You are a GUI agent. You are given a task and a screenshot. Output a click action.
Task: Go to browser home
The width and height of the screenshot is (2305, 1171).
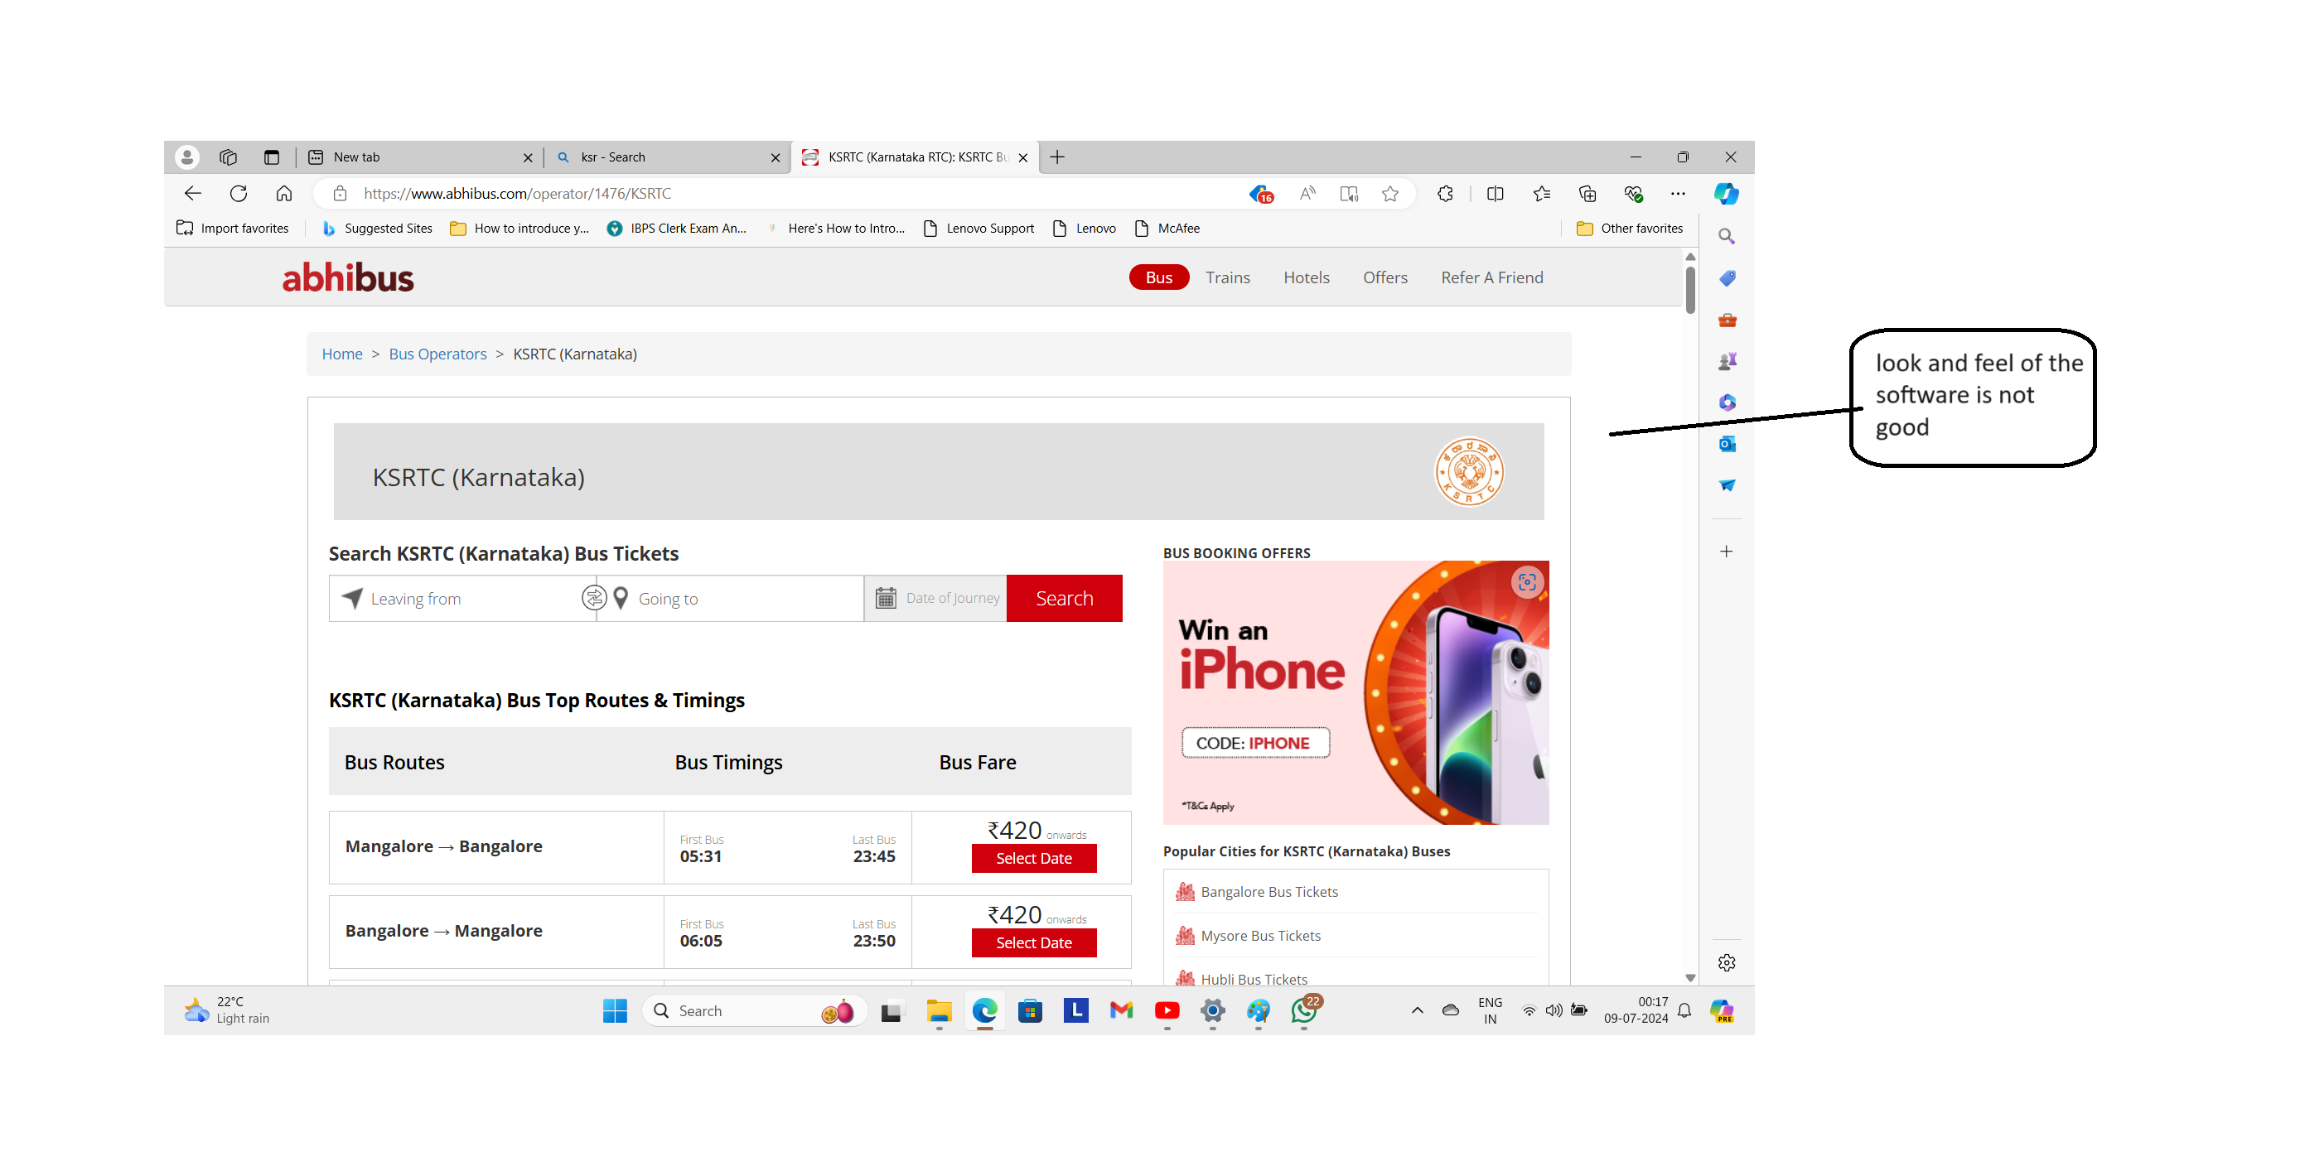pos(283,193)
